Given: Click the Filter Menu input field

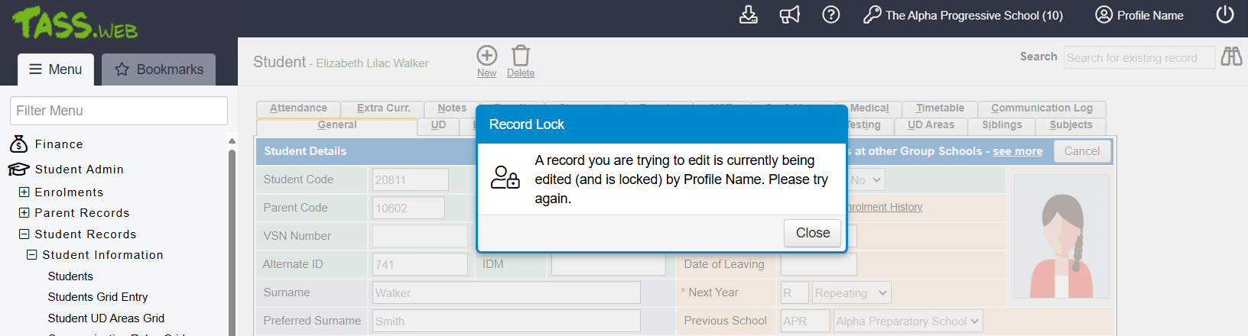Looking at the screenshot, I should (x=119, y=111).
